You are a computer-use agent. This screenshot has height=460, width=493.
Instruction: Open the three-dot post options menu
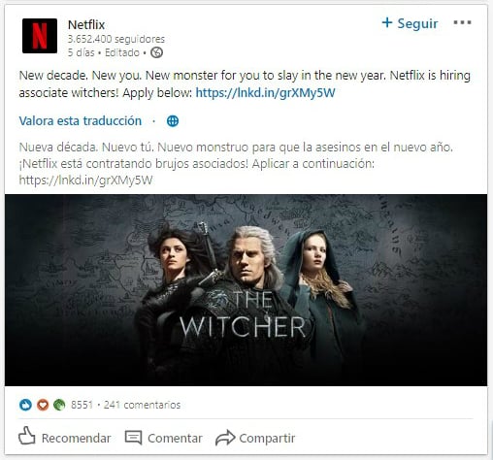pos(462,22)
